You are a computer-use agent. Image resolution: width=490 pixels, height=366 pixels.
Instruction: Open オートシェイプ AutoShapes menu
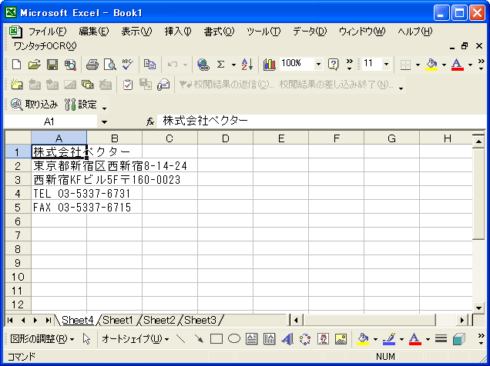[135, 339]
